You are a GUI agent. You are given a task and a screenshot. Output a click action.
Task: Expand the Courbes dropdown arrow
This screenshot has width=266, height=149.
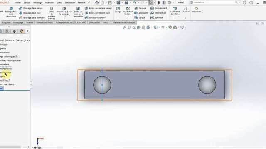[x=185, y=18]
